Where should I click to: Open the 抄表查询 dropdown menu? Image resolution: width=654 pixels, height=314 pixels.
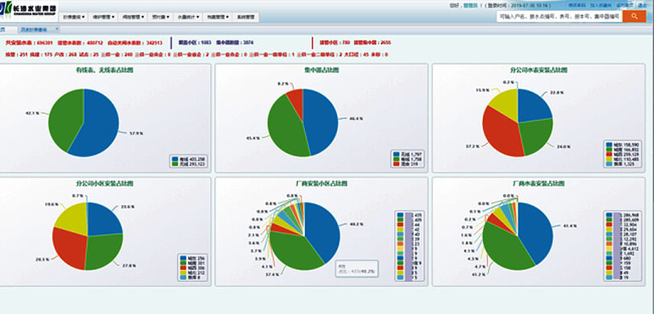[74, 17]
